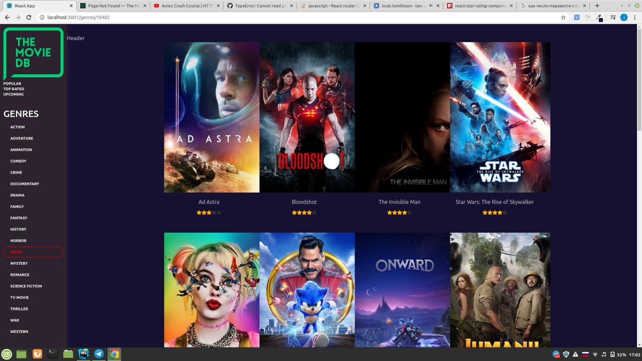Open the Bloodshot poster

(307, 117)
